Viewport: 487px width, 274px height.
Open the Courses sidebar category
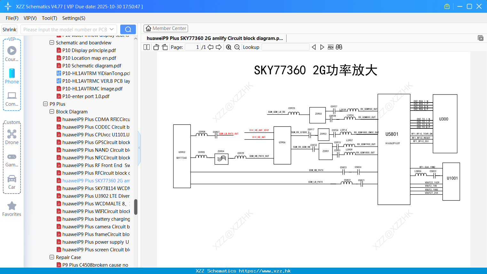(x=12, y=54)
